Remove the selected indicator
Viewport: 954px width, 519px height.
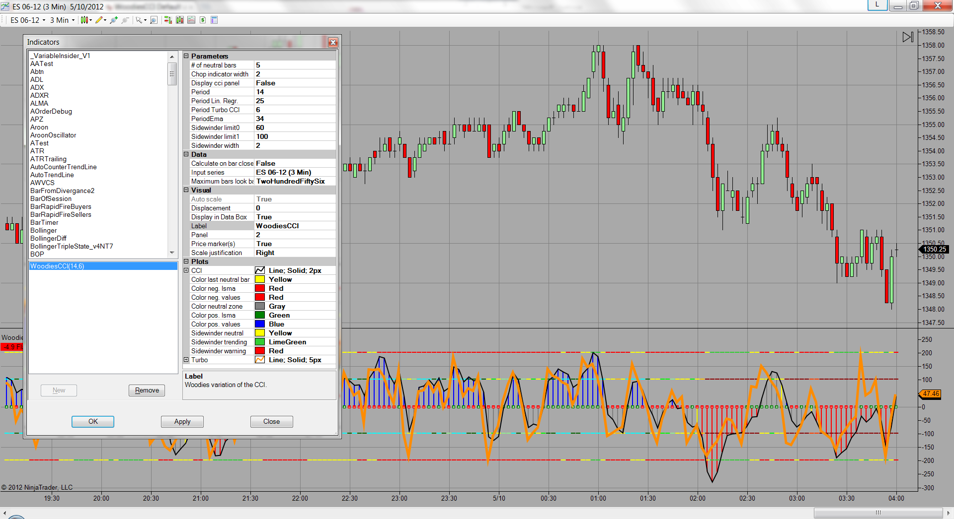[147, 390]
